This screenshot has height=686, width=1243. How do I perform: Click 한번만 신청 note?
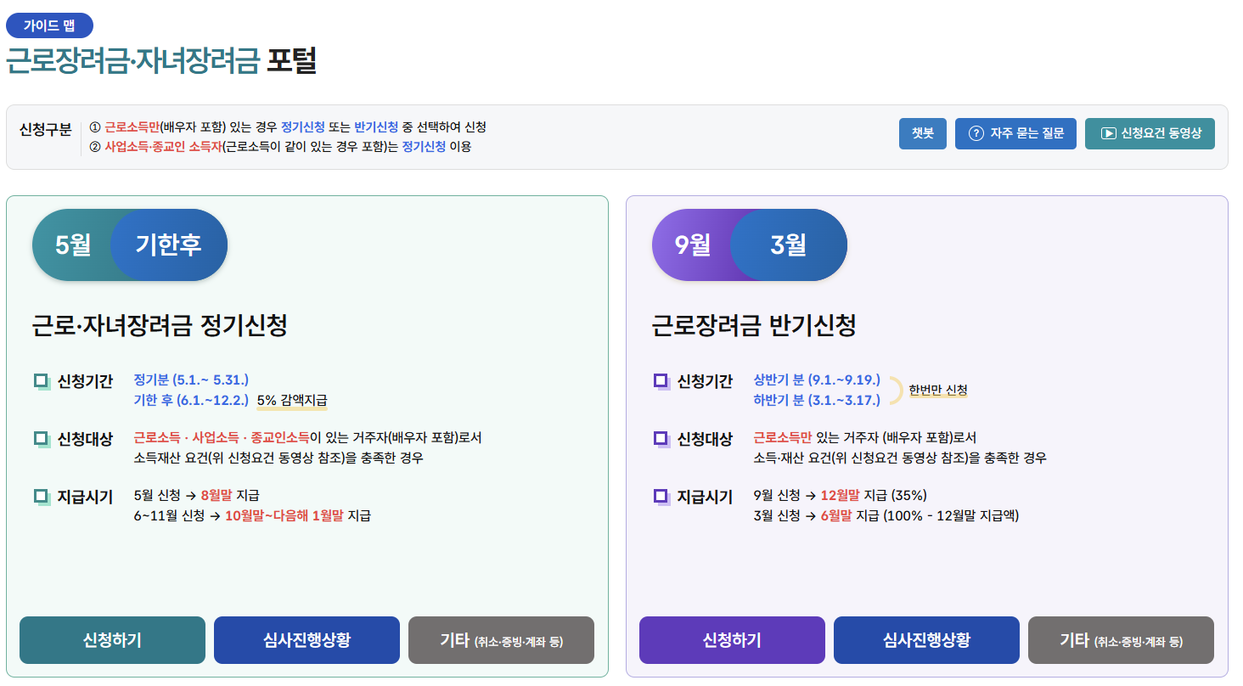(938, 391)
